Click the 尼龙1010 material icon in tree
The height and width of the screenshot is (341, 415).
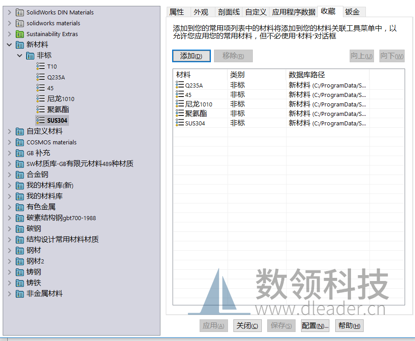pyautogui.click(x=41, y=98)
